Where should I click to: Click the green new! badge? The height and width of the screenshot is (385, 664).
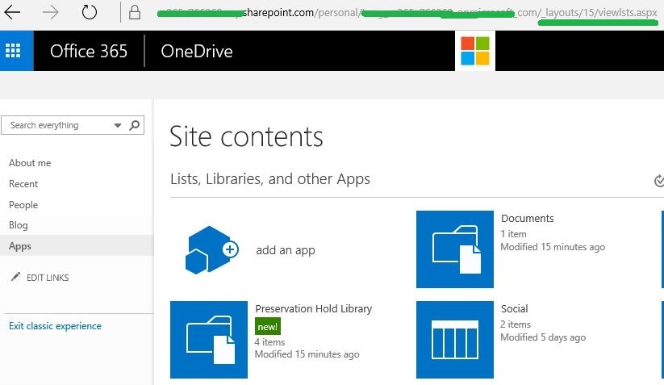pyautogui.click(x=268, y=327)
